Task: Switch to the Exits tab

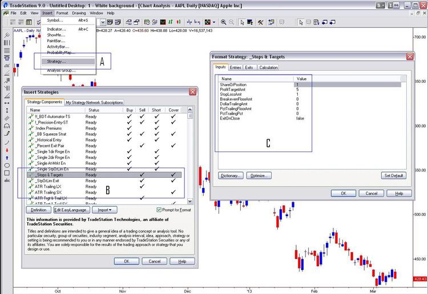Action: [x=249, y=67]
